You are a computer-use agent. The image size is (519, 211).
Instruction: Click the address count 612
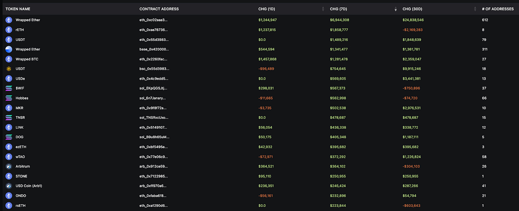pyautogui.click(x=485, y=20)
